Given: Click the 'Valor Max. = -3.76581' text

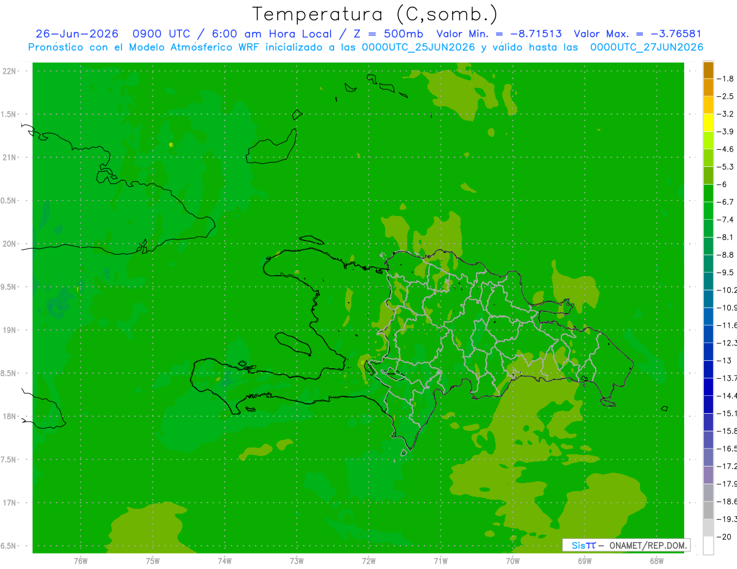Looking at the screenshot, I should [638, 34].
